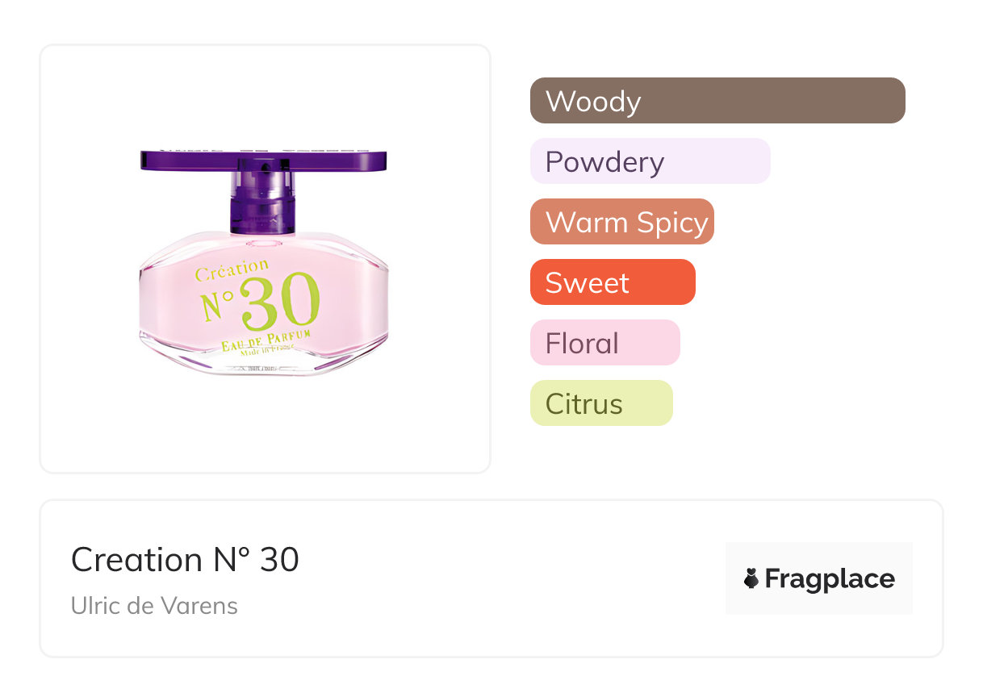This screenshot has height=697, width=983.
Task: Click the Création text on the bottle
Action: click(x=232, y=270)
